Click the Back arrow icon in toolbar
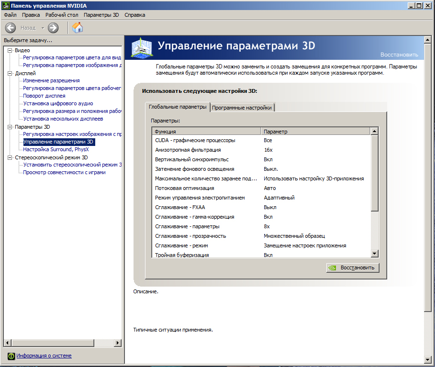Screen dimensions: 435x367 [11, 28]
